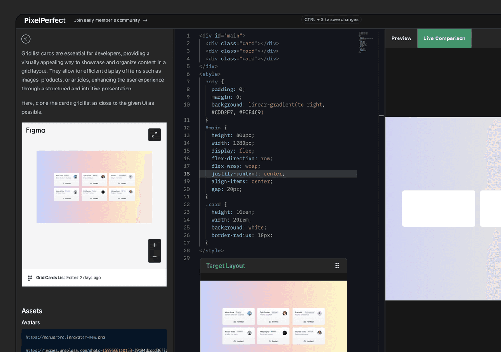Click the Figma wordmark in the embed

[x=36, y=130]
